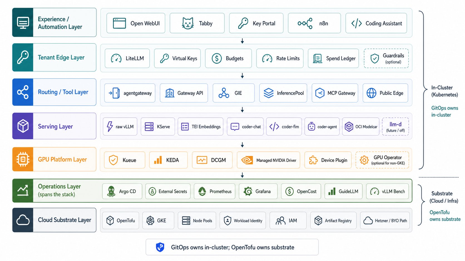Click the n8n workflow nodes icon
Image resolution: width=465 pixels, height=261 pixels.
tap(305, 23)
